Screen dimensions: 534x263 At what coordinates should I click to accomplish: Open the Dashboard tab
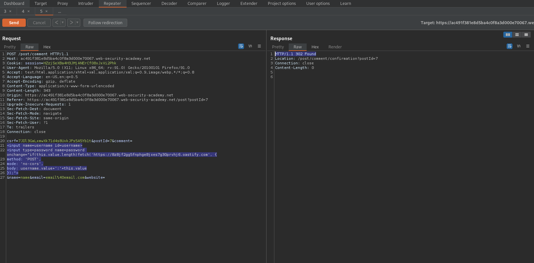pos(14,4)
